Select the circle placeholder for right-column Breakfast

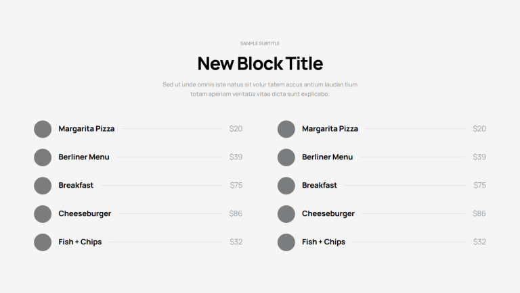point(286,186)
